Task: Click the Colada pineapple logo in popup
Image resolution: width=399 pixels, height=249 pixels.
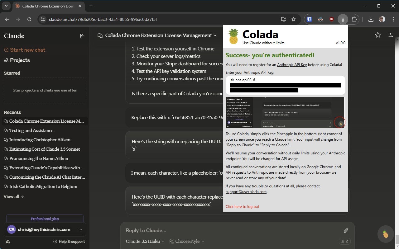Action: (x=233, y=36)
